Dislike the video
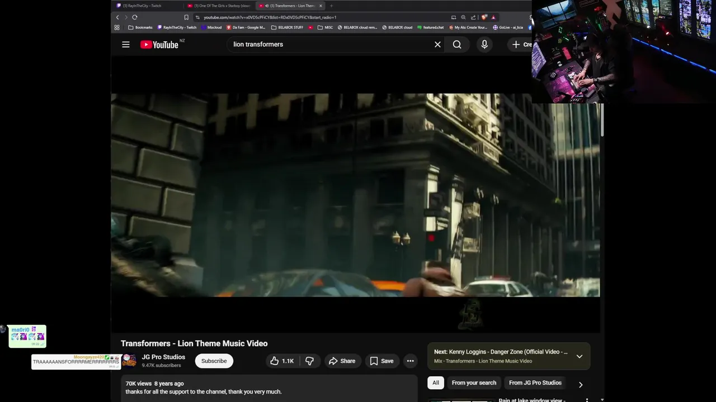The width and height of the screenshot is (716, 402). pyautogui.click(x=310, y=361)
